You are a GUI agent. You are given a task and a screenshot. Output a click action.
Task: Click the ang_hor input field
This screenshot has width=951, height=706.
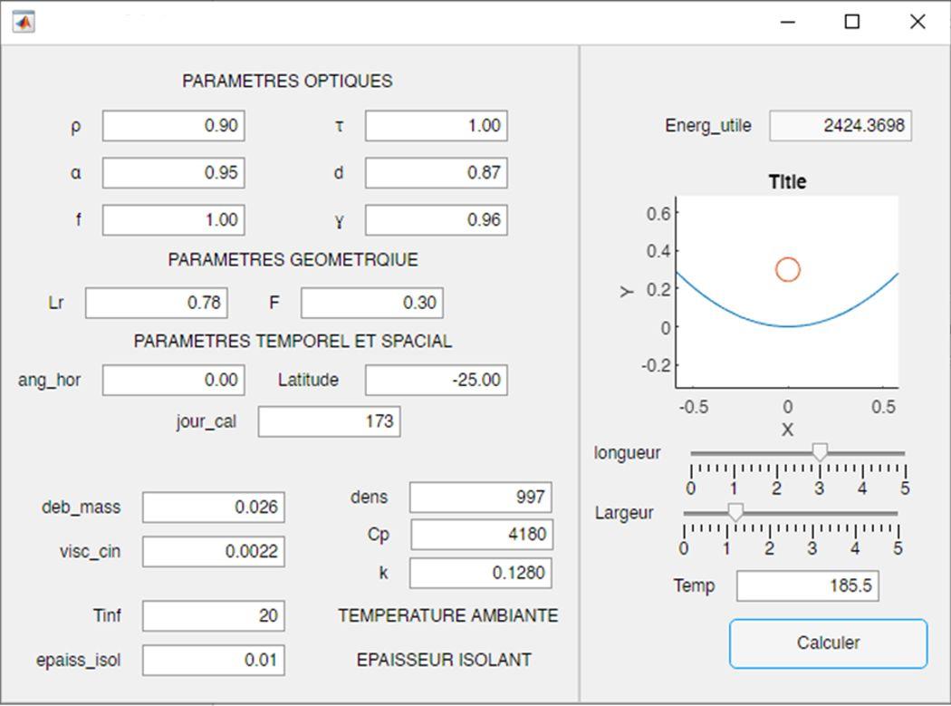pos(174,380)
